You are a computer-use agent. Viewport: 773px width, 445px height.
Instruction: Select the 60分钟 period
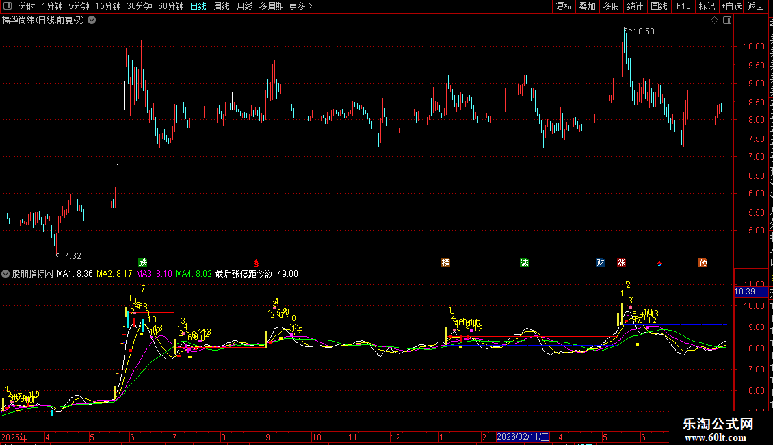click(171, 6)
